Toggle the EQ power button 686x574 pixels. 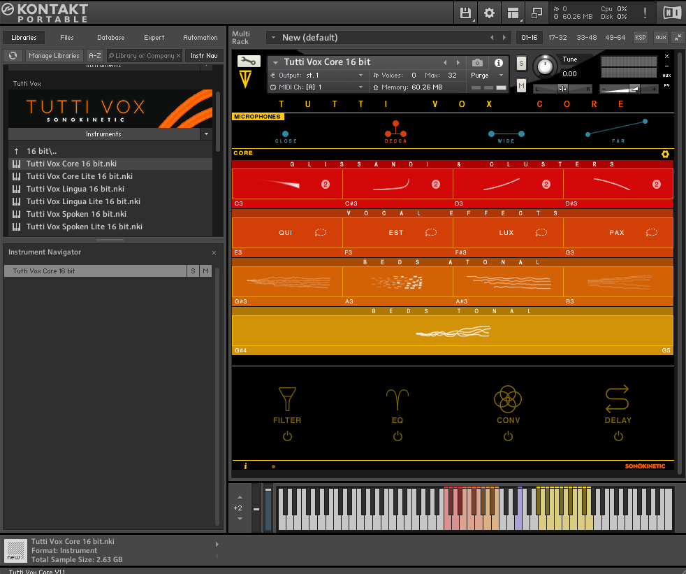397,436
